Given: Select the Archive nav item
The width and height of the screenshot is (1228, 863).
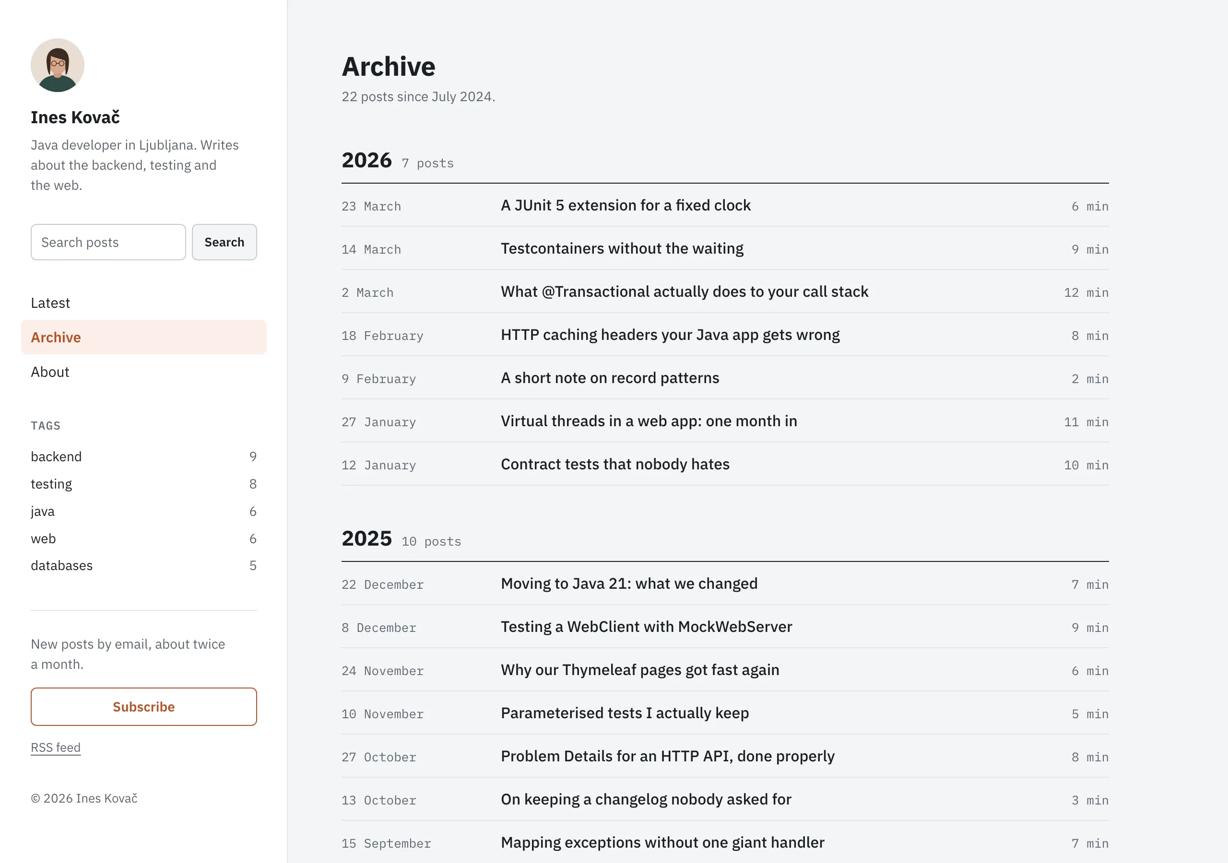Looking at the screenshot, I should 144,338.
